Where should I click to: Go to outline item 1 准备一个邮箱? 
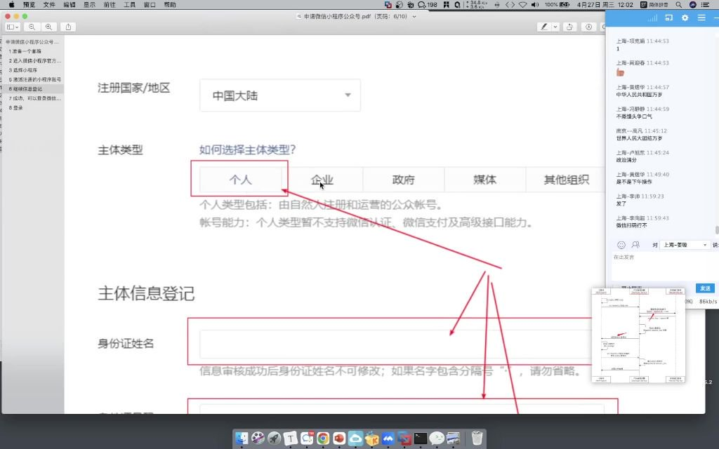point(25,51)
